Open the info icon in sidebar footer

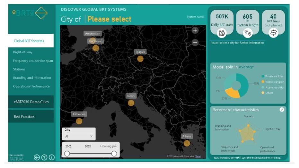(51, 157)
